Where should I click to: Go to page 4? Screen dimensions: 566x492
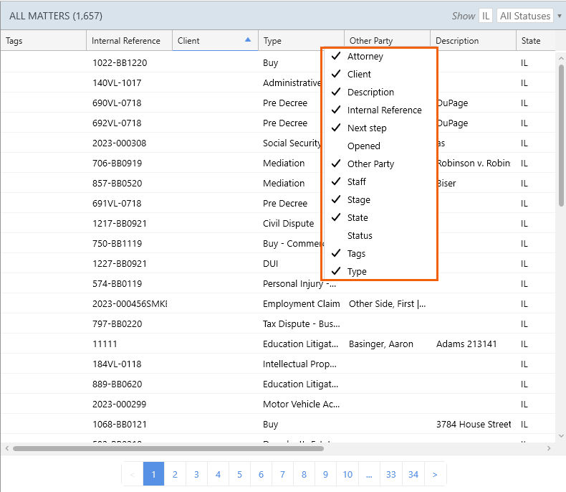pyautogui.click(x=218, y=474)
